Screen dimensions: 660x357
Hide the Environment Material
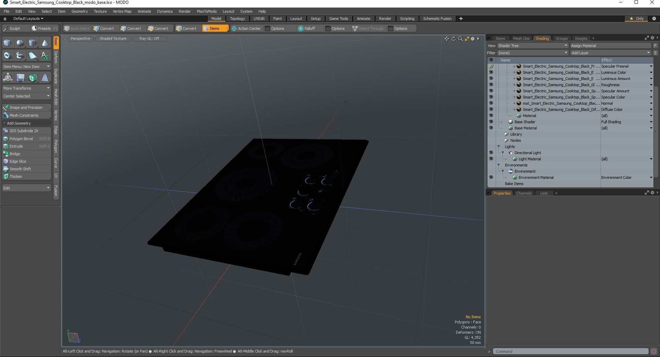(x=491, y=177)
